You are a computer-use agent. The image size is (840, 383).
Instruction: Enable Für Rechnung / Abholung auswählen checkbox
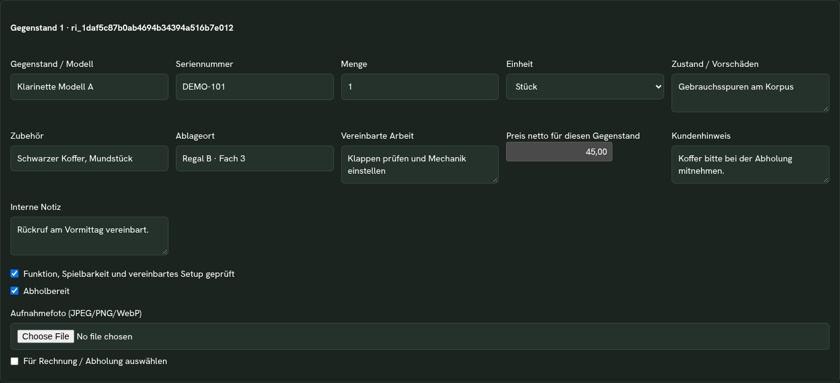pos(15,361)
